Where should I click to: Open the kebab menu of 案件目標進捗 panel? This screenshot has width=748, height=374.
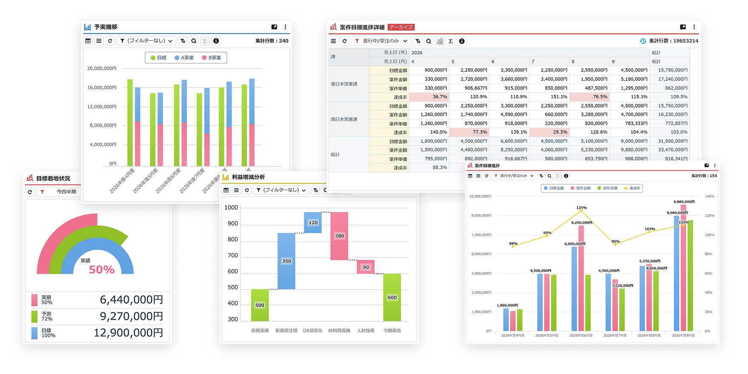point(714,165)
